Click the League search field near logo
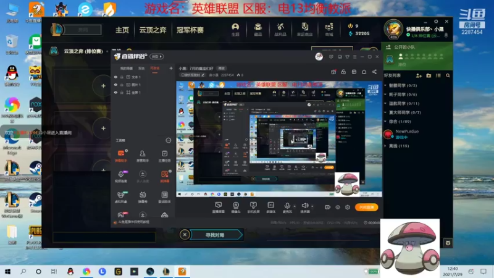The image size is (494, 278). [83, 30]
